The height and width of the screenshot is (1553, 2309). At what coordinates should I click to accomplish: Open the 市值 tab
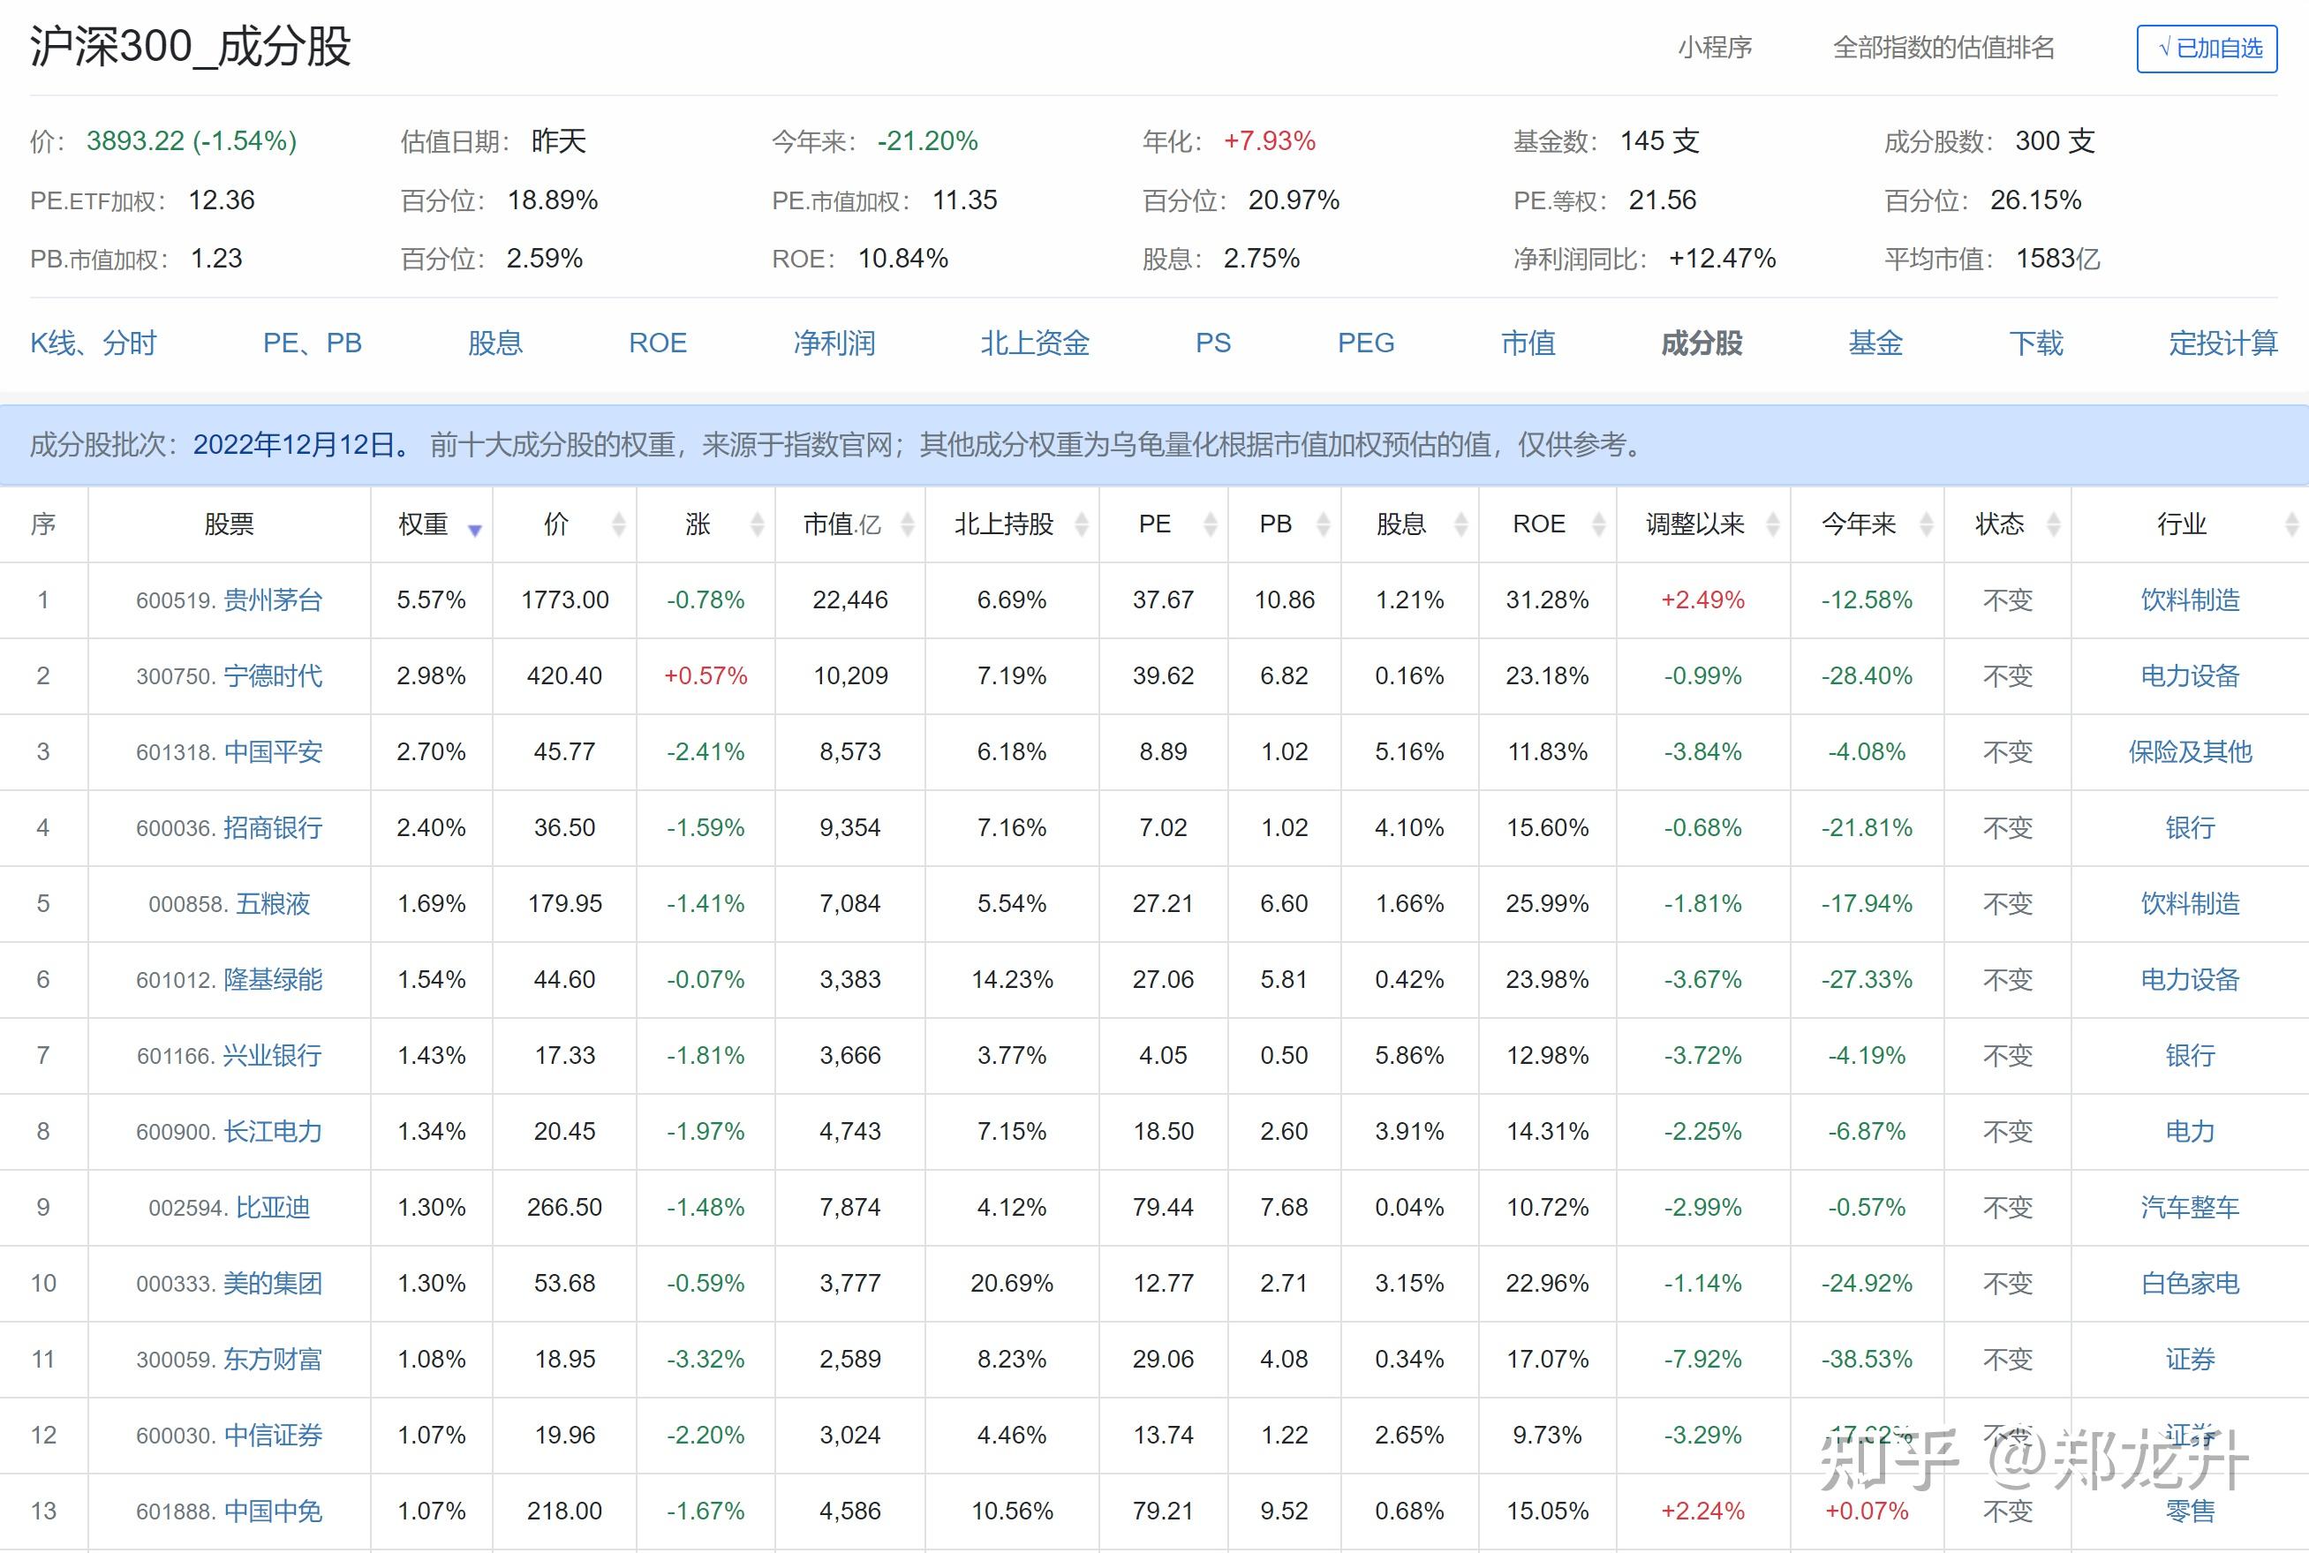coord(1528,343)
